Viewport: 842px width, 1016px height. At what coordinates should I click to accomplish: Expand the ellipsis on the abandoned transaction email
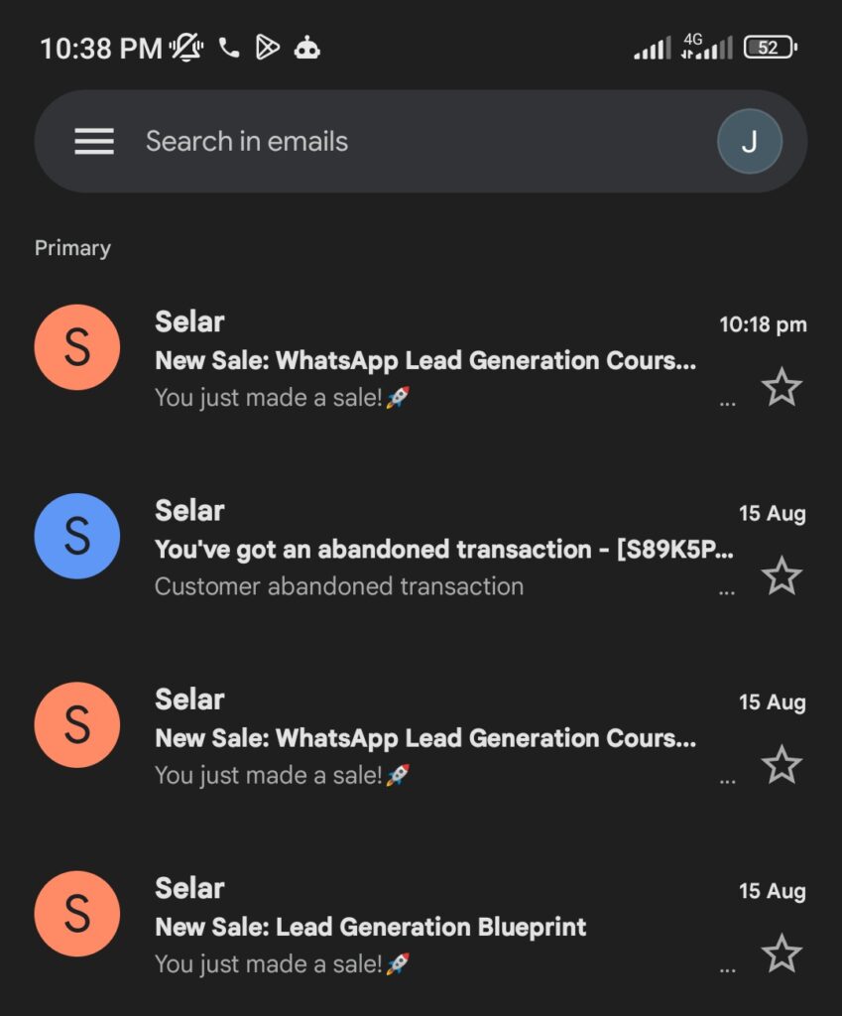coord(727,590)
